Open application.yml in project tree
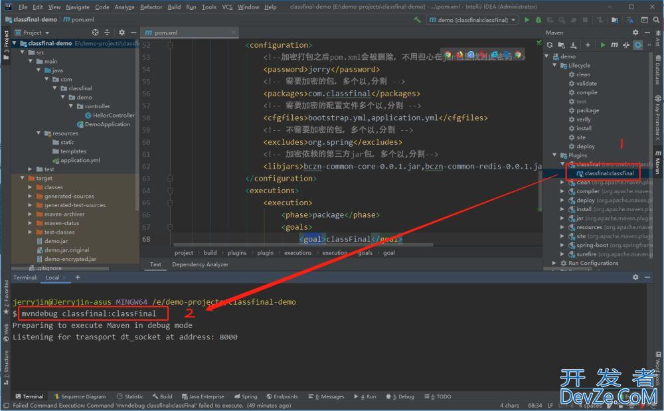Screen dimensions: 664x411 (80, 161)
